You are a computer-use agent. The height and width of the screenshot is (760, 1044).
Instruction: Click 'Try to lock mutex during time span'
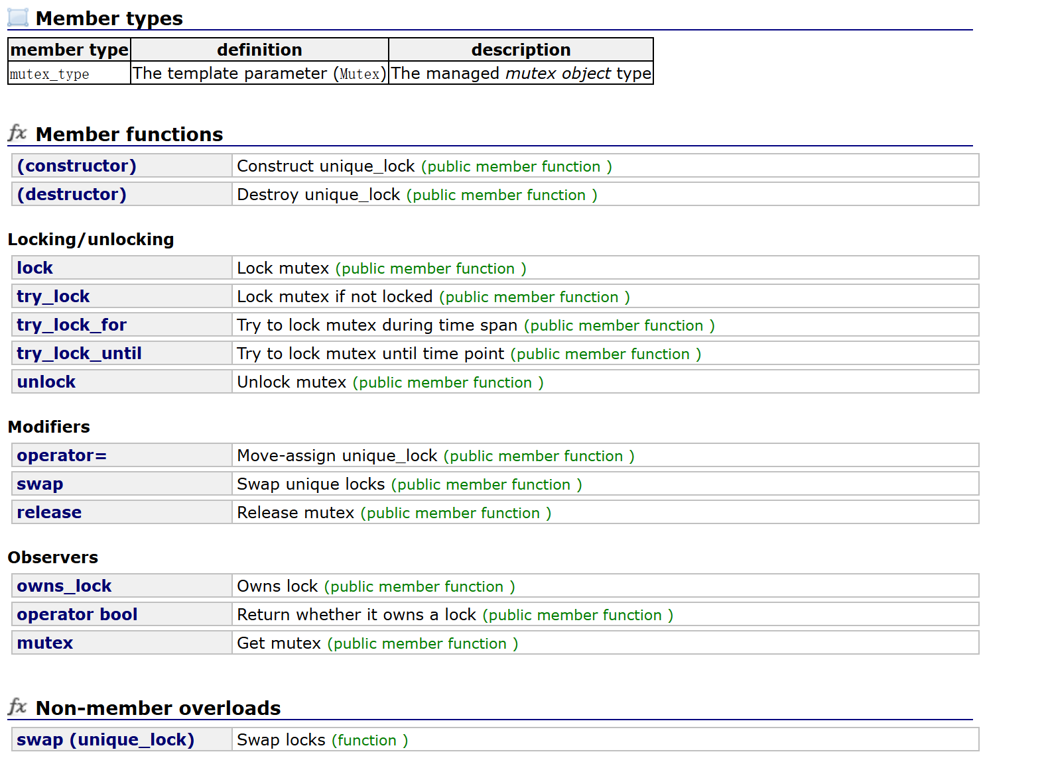tap(377, 325)
